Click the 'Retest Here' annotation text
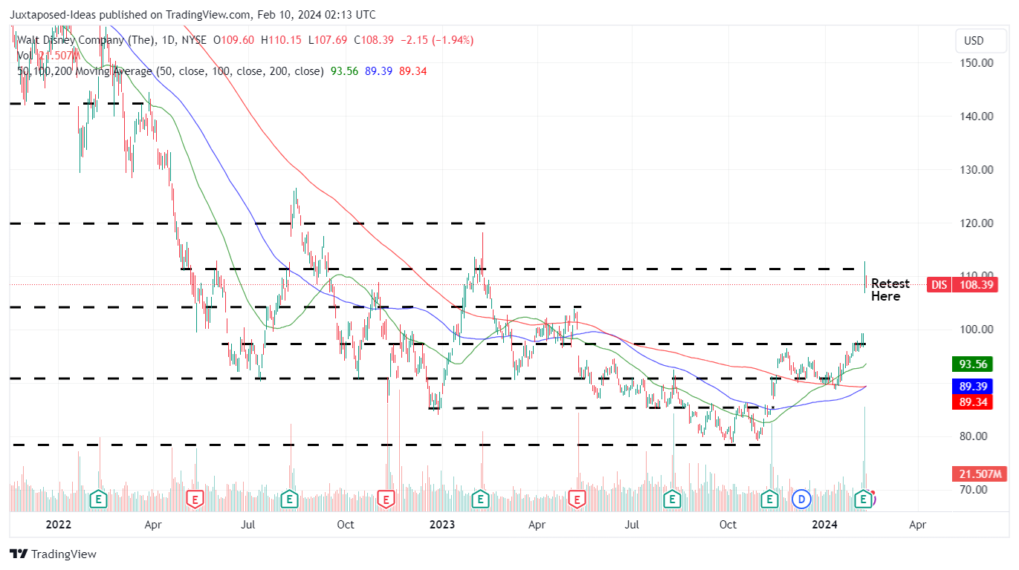The width and height of the screenshot is (1019, 570). [x=890, y=290]
